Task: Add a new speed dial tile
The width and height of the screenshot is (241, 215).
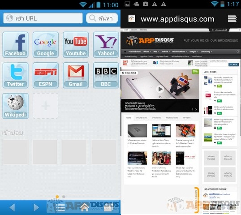Action: 46,106
